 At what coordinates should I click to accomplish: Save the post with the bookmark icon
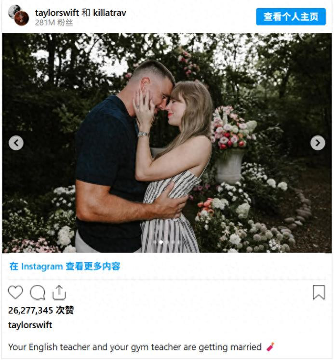(319, 292)
